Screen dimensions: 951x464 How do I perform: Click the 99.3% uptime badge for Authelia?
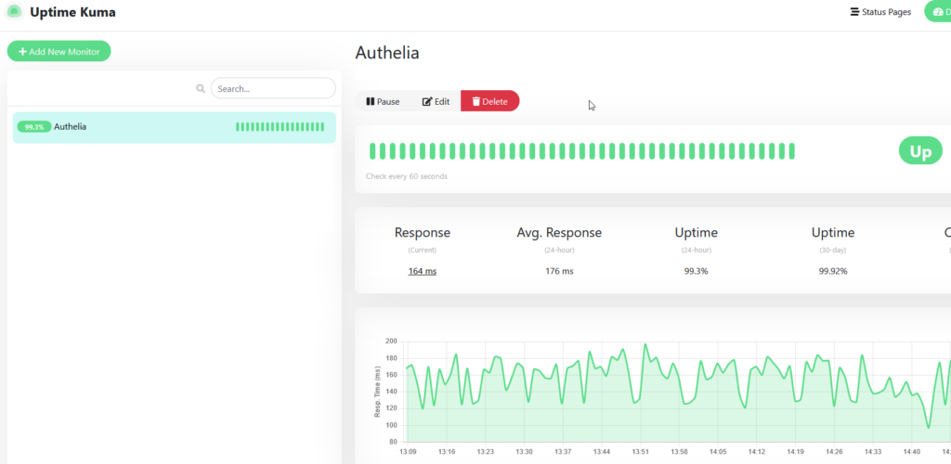click(x=34, y=127)
